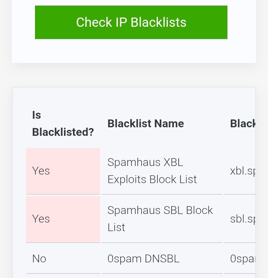Click the 0spam DNSBL blacklist name

tap(143, 259)
